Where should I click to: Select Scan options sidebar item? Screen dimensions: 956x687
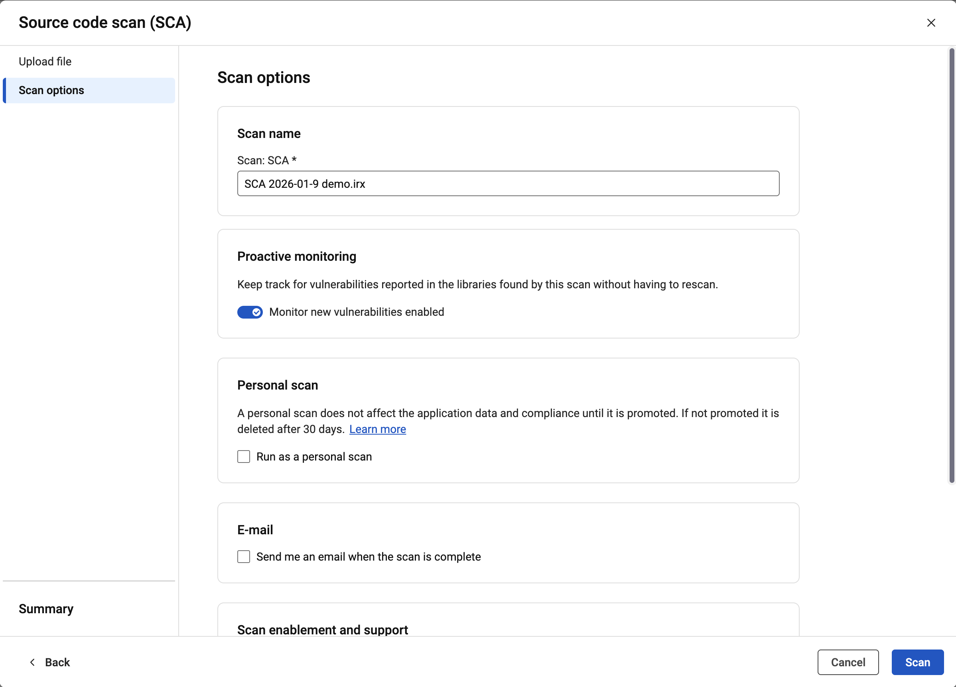[x=51, y=90]
